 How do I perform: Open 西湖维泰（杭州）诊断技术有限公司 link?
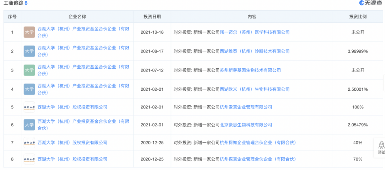coord(255,51)
